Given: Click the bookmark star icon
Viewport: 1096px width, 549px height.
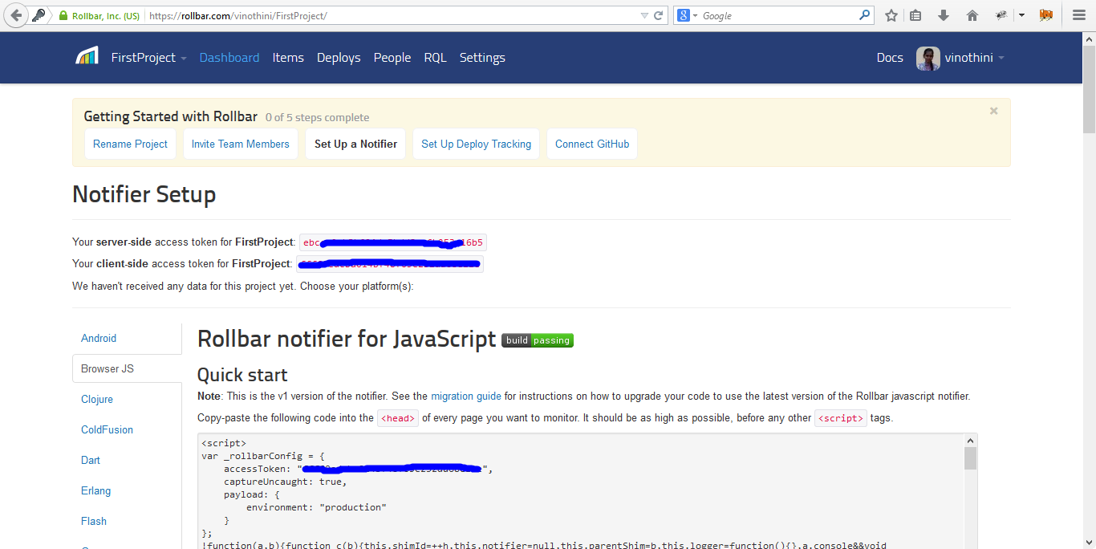Looking at the screenshot, I should [x=891, y=15].
